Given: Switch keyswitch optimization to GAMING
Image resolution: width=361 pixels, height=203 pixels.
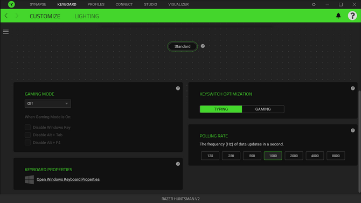Looking at the screenshot, I should (x=263, y=109).
